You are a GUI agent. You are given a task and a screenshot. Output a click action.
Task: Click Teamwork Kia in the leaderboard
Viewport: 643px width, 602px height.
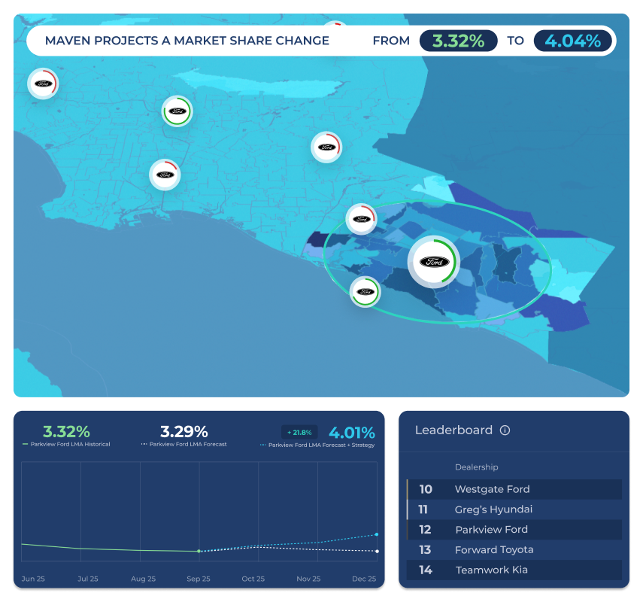pos(491,570)
